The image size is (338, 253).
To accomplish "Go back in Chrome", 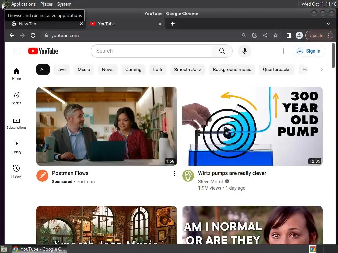I will pos(12,35).
